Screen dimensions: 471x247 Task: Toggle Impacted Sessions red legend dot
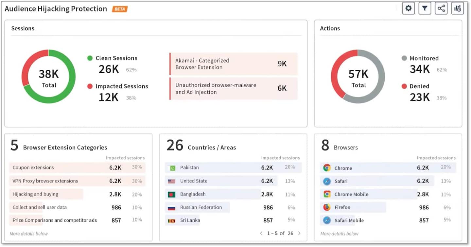pyautogui.click(x=90, y=86)
